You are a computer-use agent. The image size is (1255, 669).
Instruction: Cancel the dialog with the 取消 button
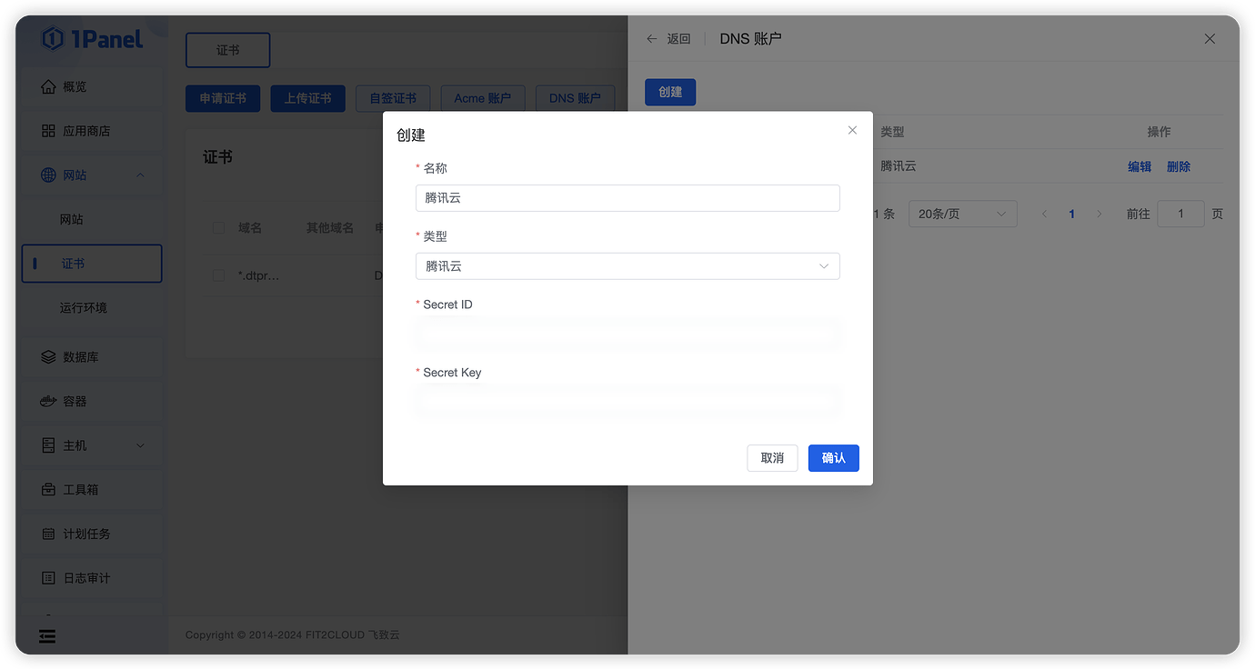pos(772,458)
